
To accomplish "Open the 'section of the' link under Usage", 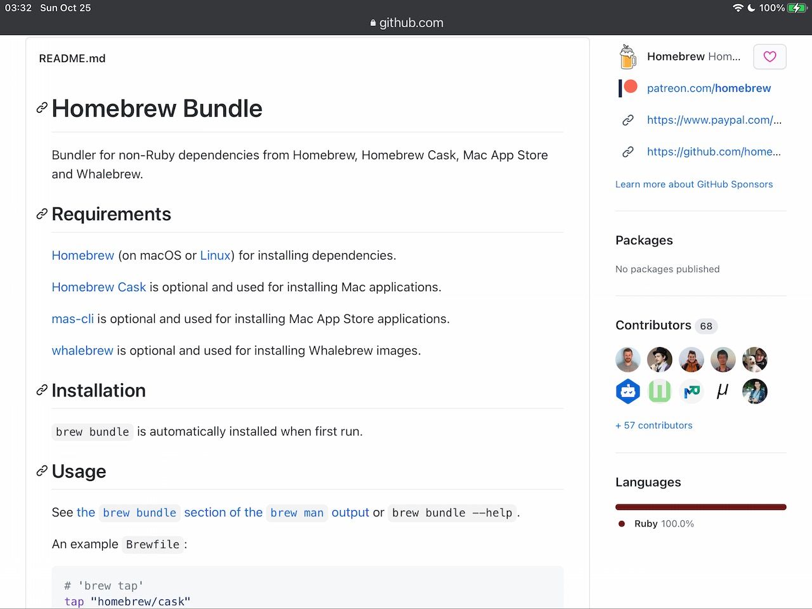I will point(223,512).
